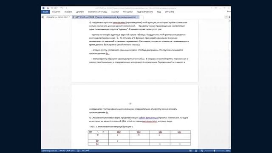Click the tab bar icon left of ЛЕКЦИИ tab

(43, 17)
